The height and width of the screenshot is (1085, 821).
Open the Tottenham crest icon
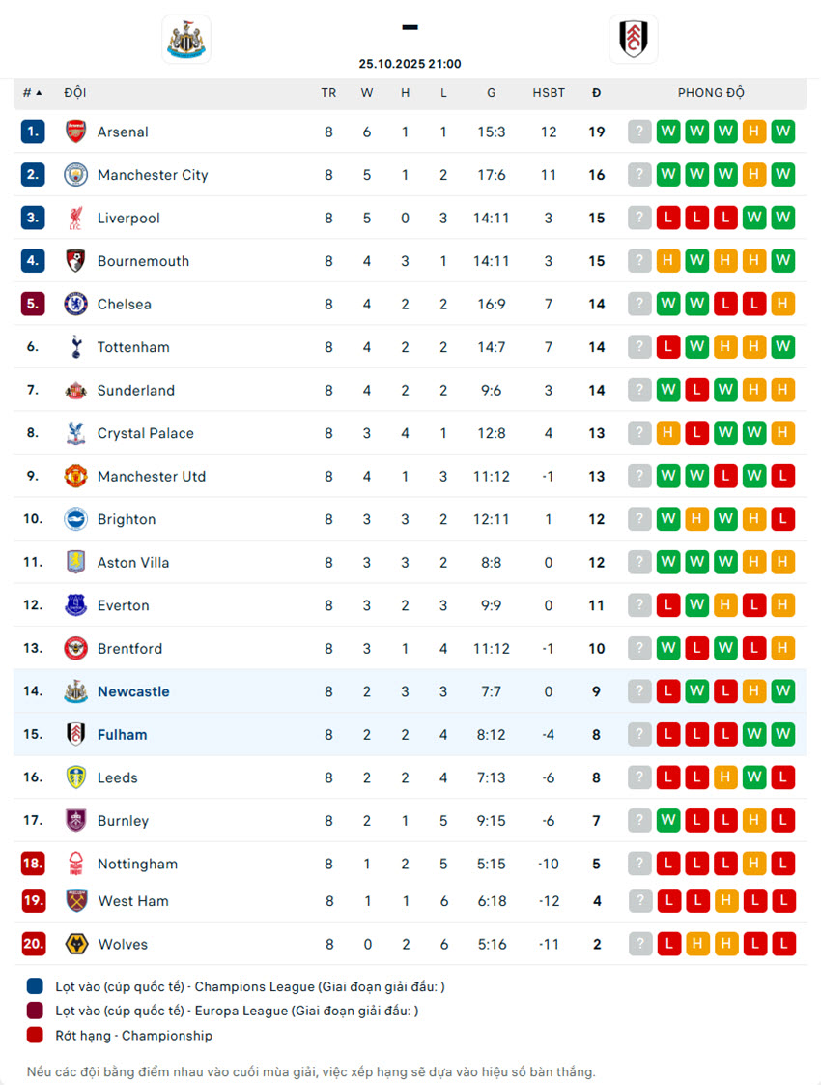75,347
